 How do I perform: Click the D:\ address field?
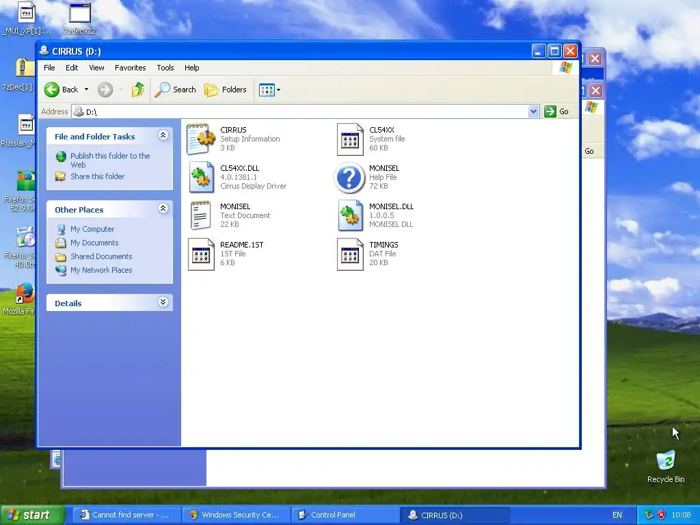tap(300, 111)
